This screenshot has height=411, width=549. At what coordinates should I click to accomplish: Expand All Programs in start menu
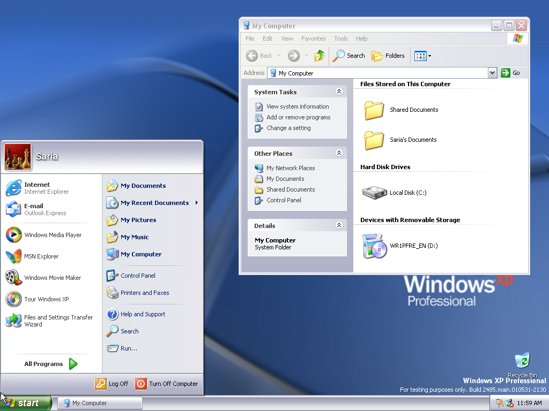[x=51, y=364]
